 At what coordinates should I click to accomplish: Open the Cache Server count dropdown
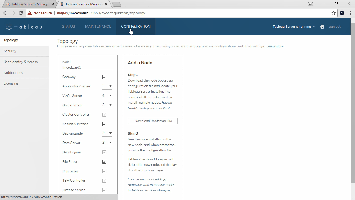coord(107,105)
